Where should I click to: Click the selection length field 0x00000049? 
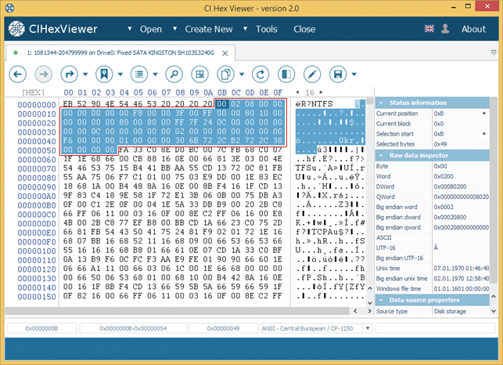(223, 328)
